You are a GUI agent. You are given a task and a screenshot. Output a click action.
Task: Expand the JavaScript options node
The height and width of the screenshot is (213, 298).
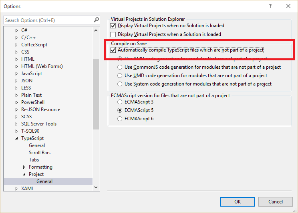16,74
